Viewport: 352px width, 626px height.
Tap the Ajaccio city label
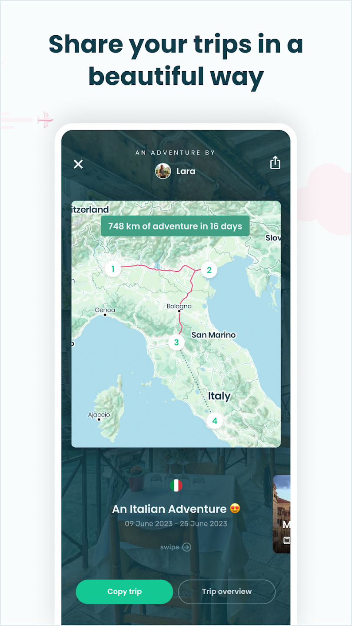(x=99, y=415)
